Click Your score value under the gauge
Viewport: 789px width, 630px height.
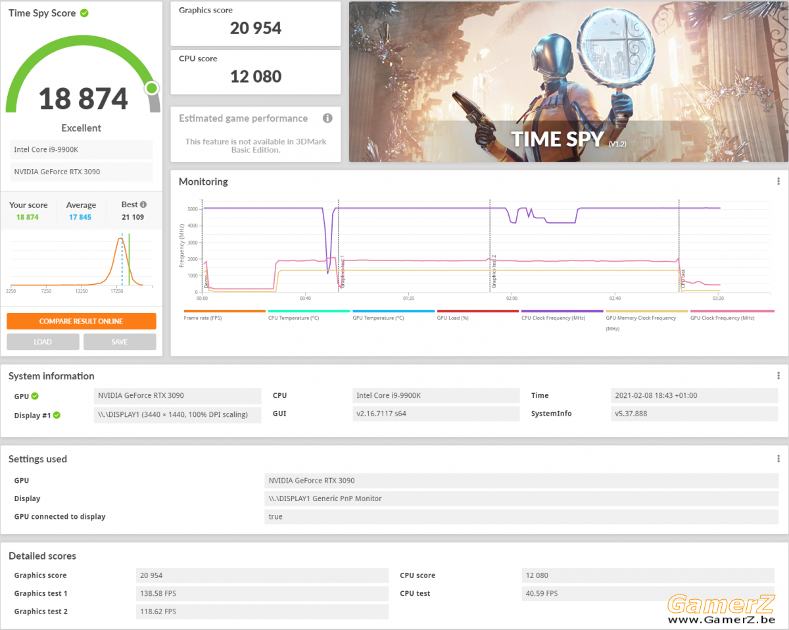pyautogui.click(x=28, y=217)
